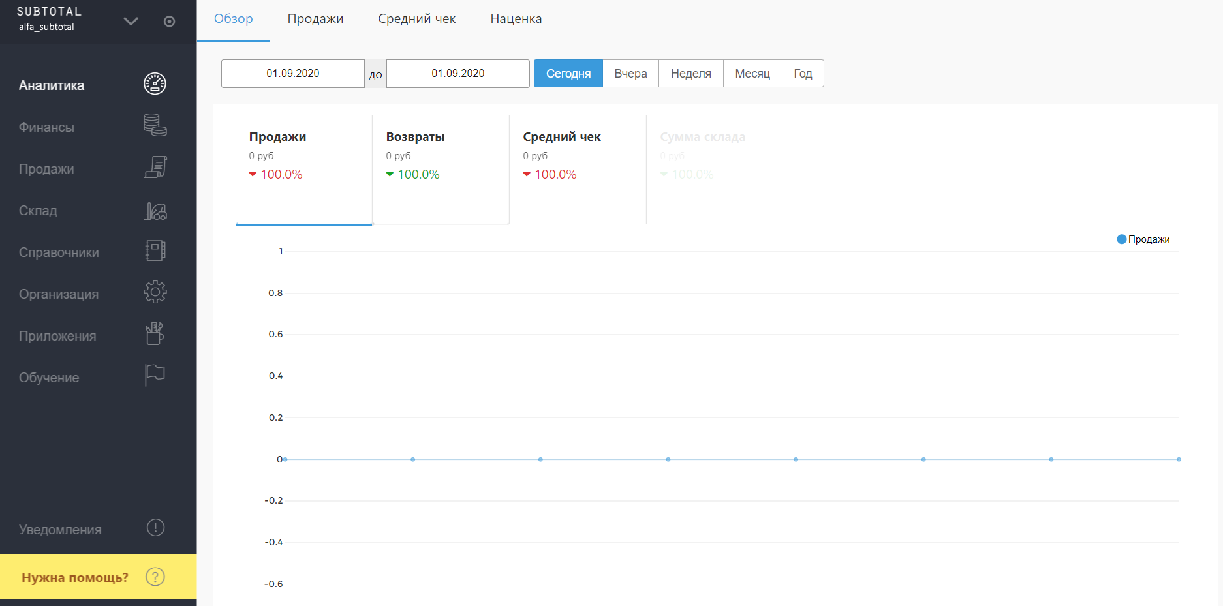Click the target icon beside account name
The image size is (1223, 606).
coord(169,22)
